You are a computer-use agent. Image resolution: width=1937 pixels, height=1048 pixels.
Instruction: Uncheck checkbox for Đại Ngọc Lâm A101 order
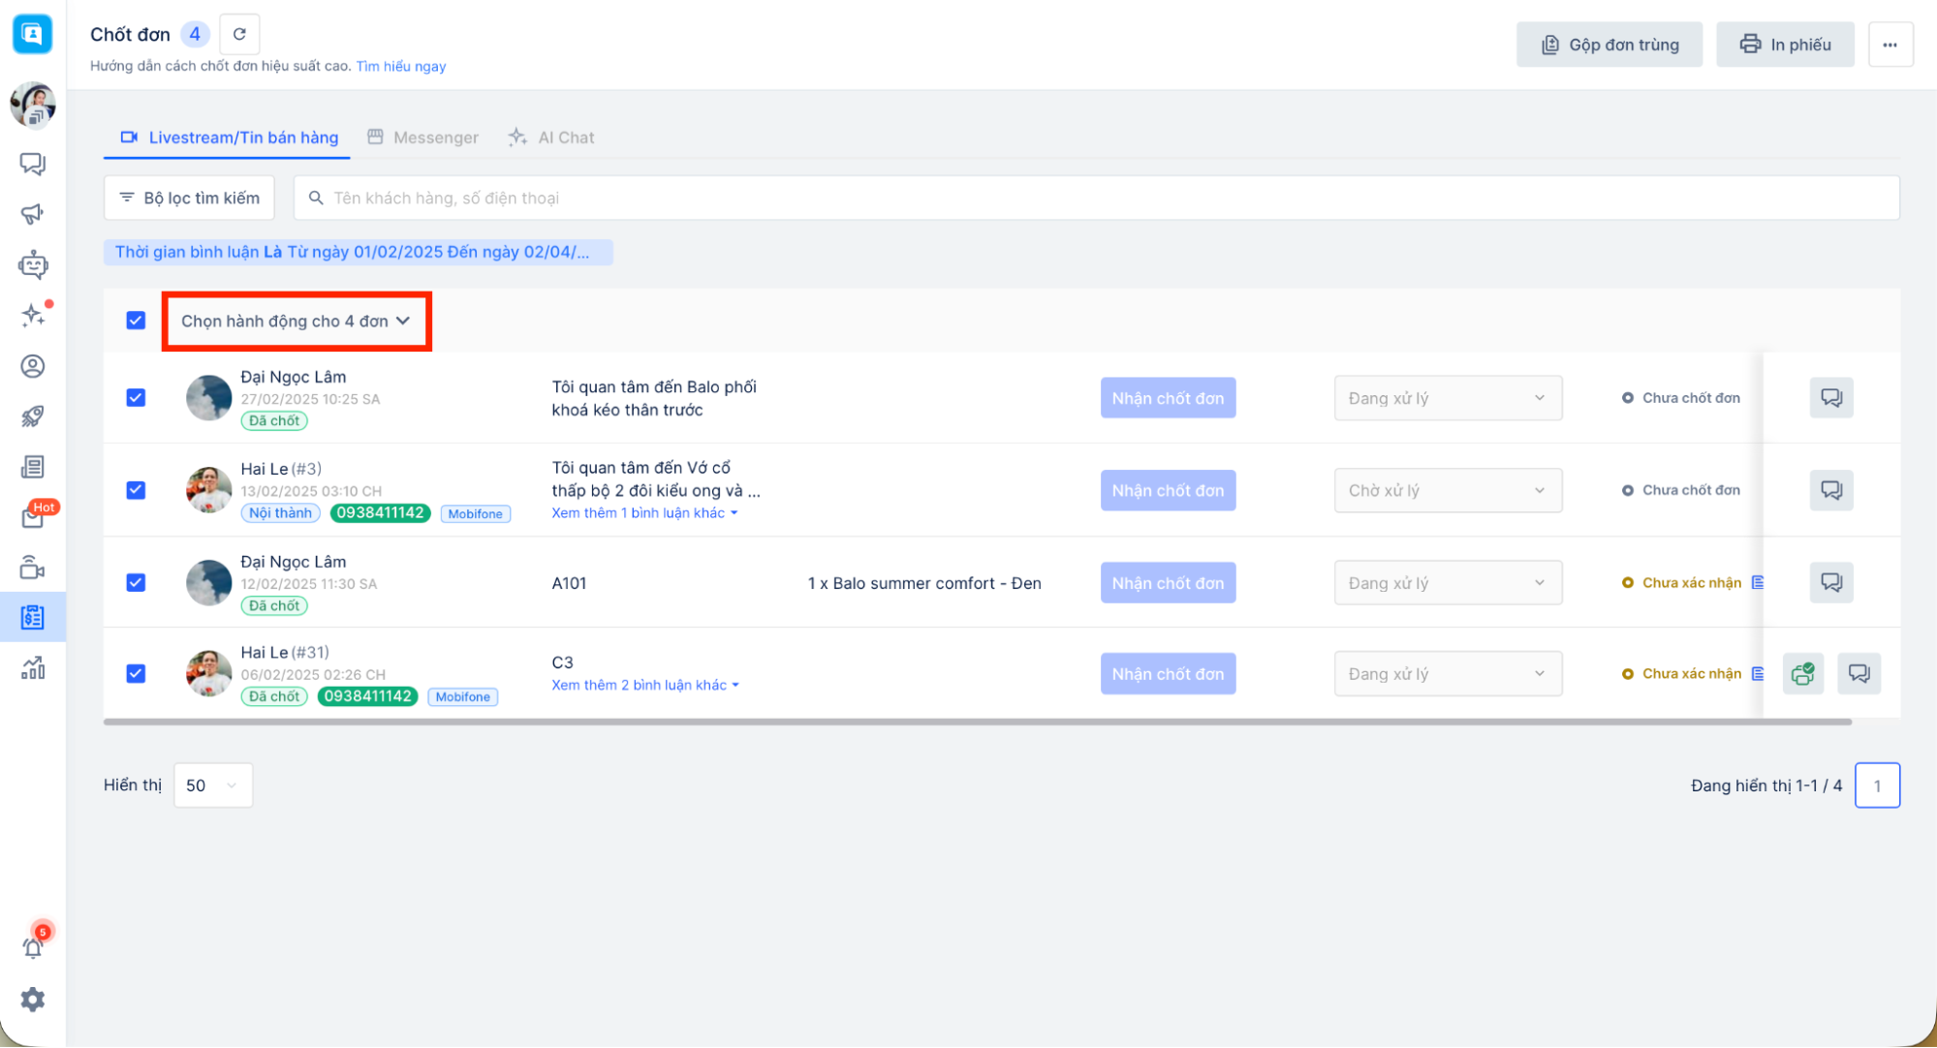coord(136,582)
